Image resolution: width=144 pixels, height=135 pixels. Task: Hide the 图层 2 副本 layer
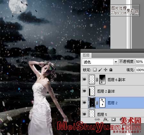[x=84, y=91]
